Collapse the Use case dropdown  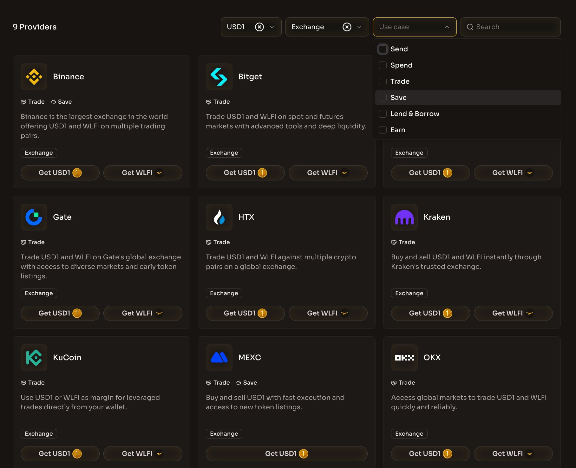[447, 27]
